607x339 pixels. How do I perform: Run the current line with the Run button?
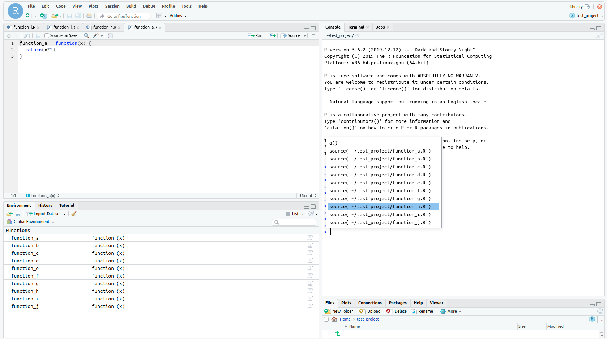(x=256, y=35)
